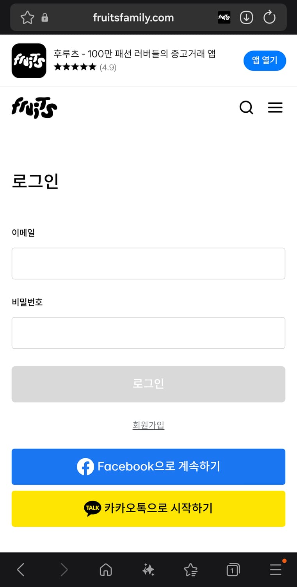Viewport: 297px width, 587px height.
Task: Tap the download icon in the address bar
Action: [x=246, y=17]
